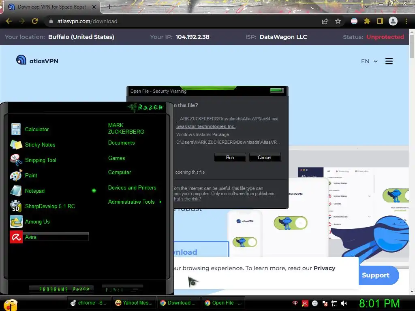415x311 pixels.
Task: Click the atlasVPN logo
Action: pos(37,60)
